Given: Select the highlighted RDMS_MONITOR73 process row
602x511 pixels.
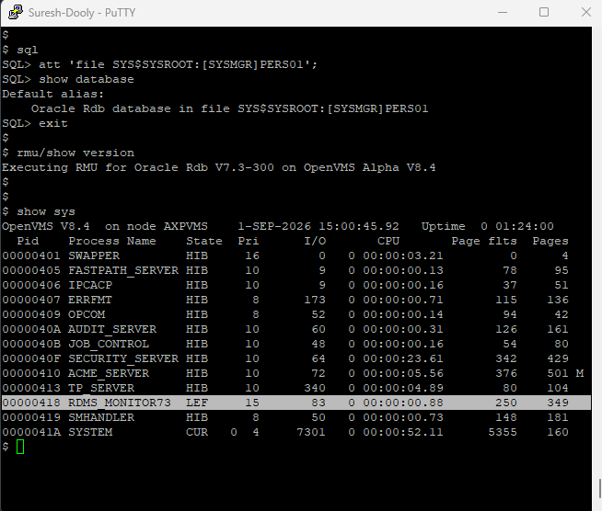Looking at the screenshot, I should pyautogui.click(x=296, y=403).
